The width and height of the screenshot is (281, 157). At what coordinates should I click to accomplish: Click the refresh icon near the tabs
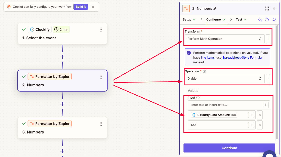(267, 19)
